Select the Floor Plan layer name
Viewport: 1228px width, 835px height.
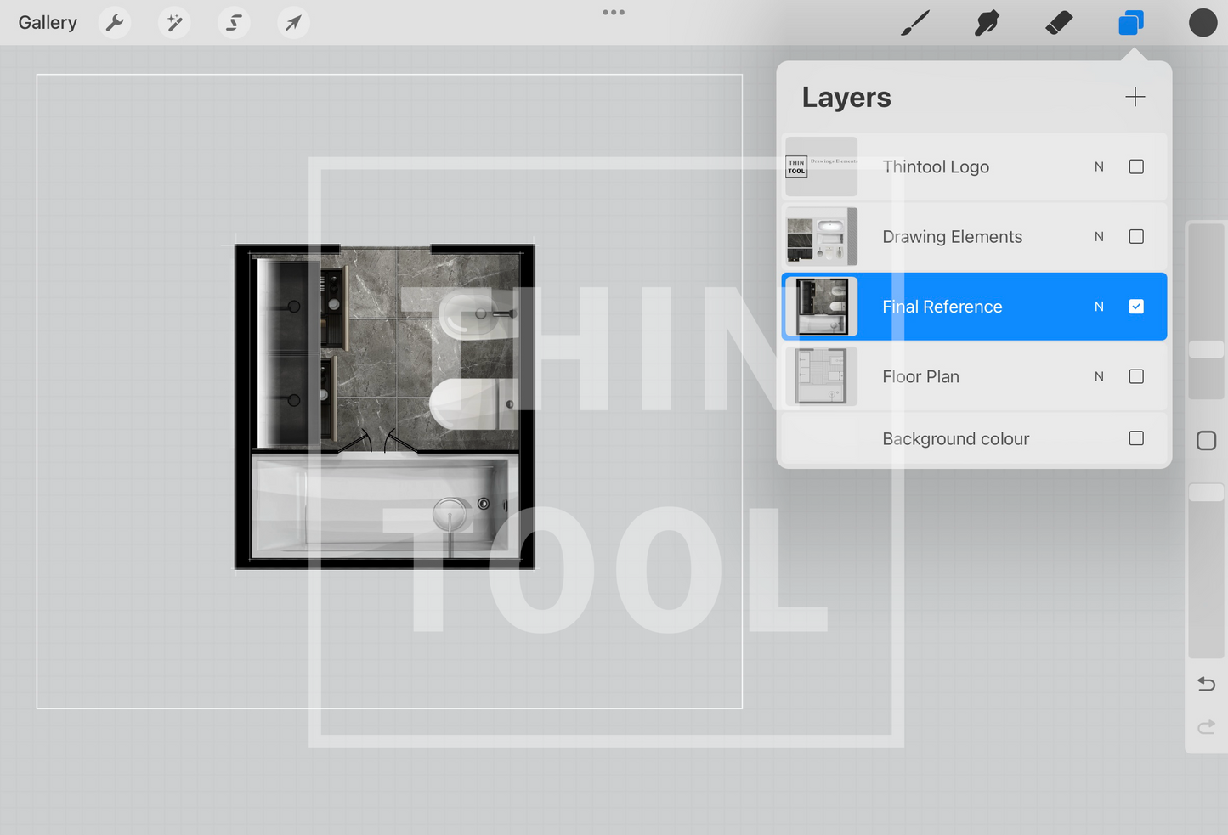920,376
